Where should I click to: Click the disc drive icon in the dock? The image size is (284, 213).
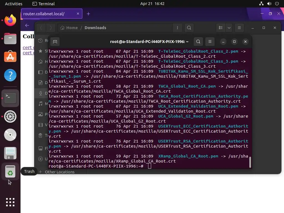tap(10, 135)
